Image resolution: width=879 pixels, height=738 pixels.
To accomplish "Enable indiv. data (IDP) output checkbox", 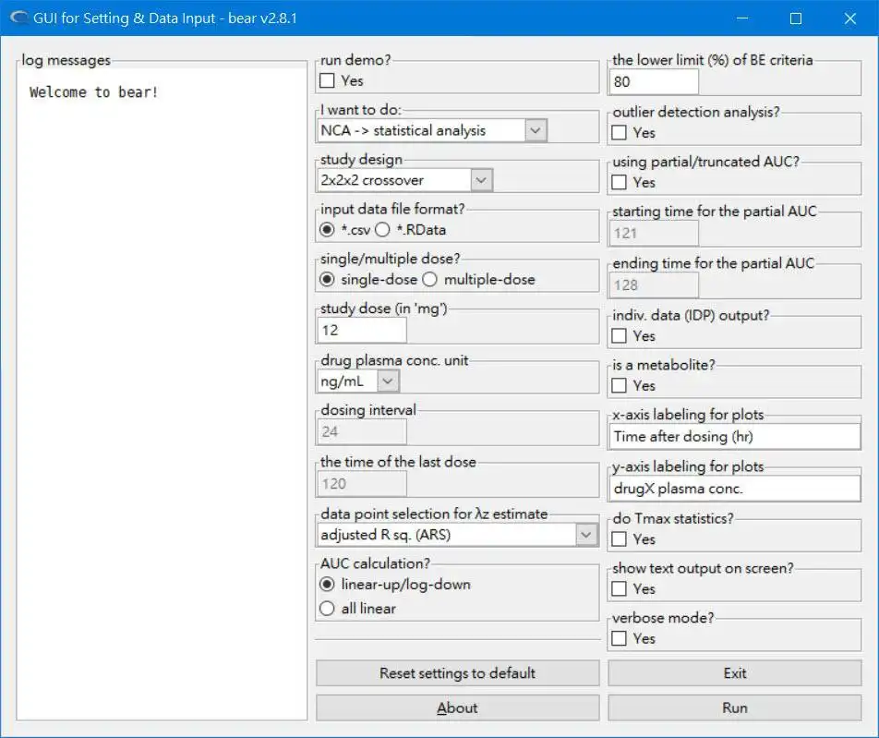I will 619,336.
